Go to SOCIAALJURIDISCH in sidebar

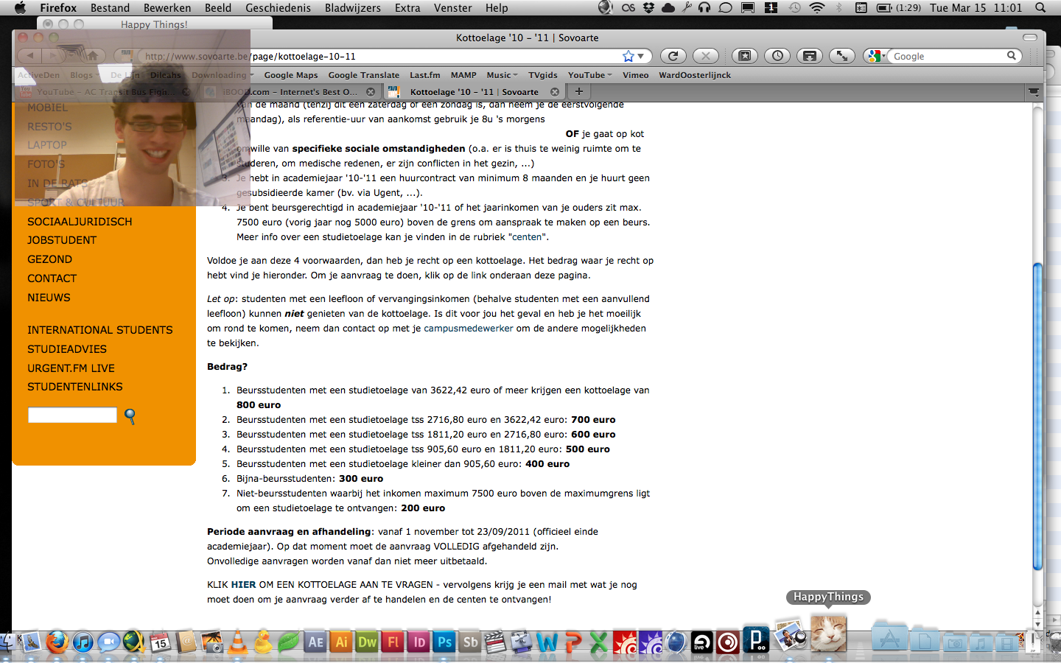pos(80,222)
